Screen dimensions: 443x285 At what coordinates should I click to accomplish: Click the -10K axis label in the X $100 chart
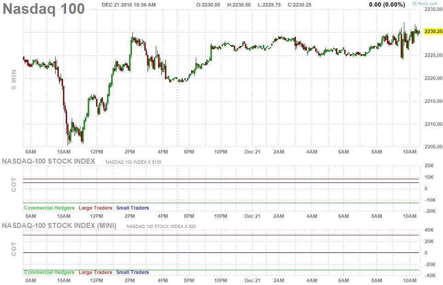430,200
